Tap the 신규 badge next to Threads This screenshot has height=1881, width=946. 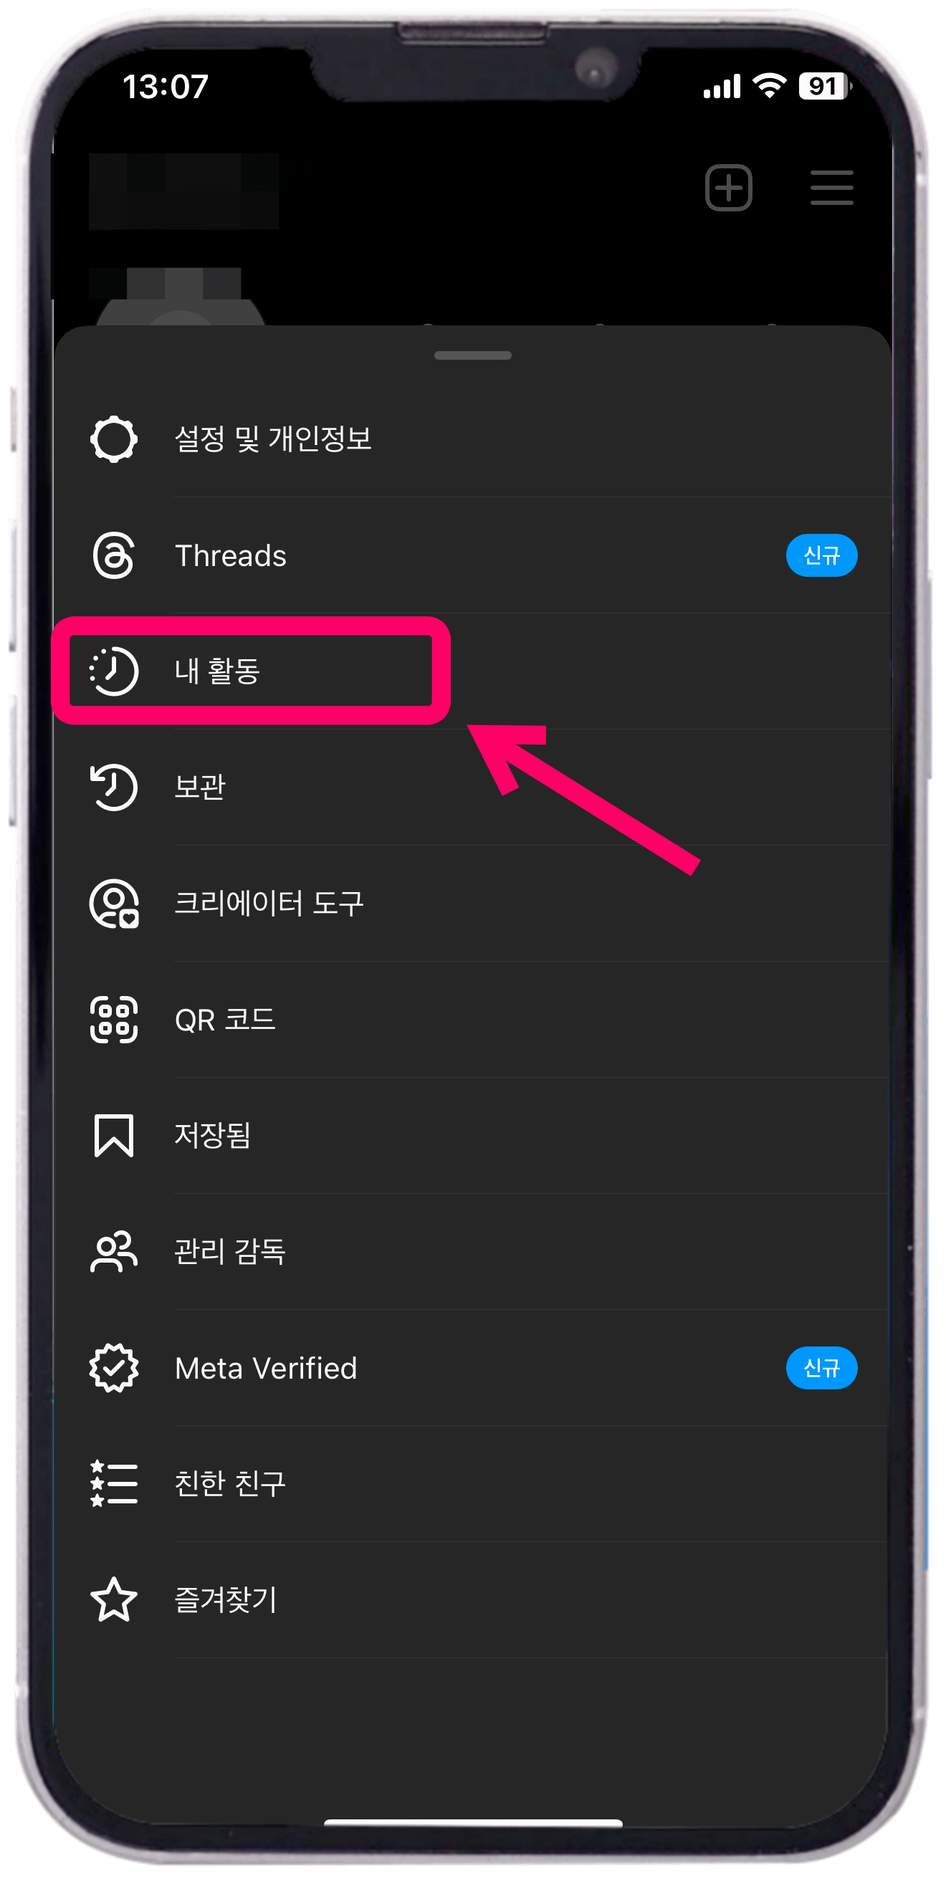[x=821, y=555]
